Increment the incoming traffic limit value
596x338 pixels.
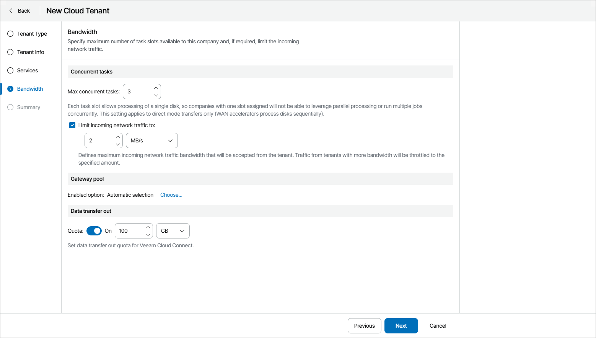coord(118,137)
